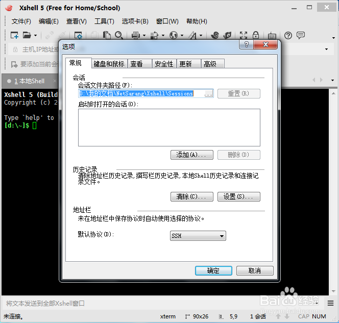339x323 pixels.
Task: Click the 90x26 terminal size status entry
Action: point(197,316)
